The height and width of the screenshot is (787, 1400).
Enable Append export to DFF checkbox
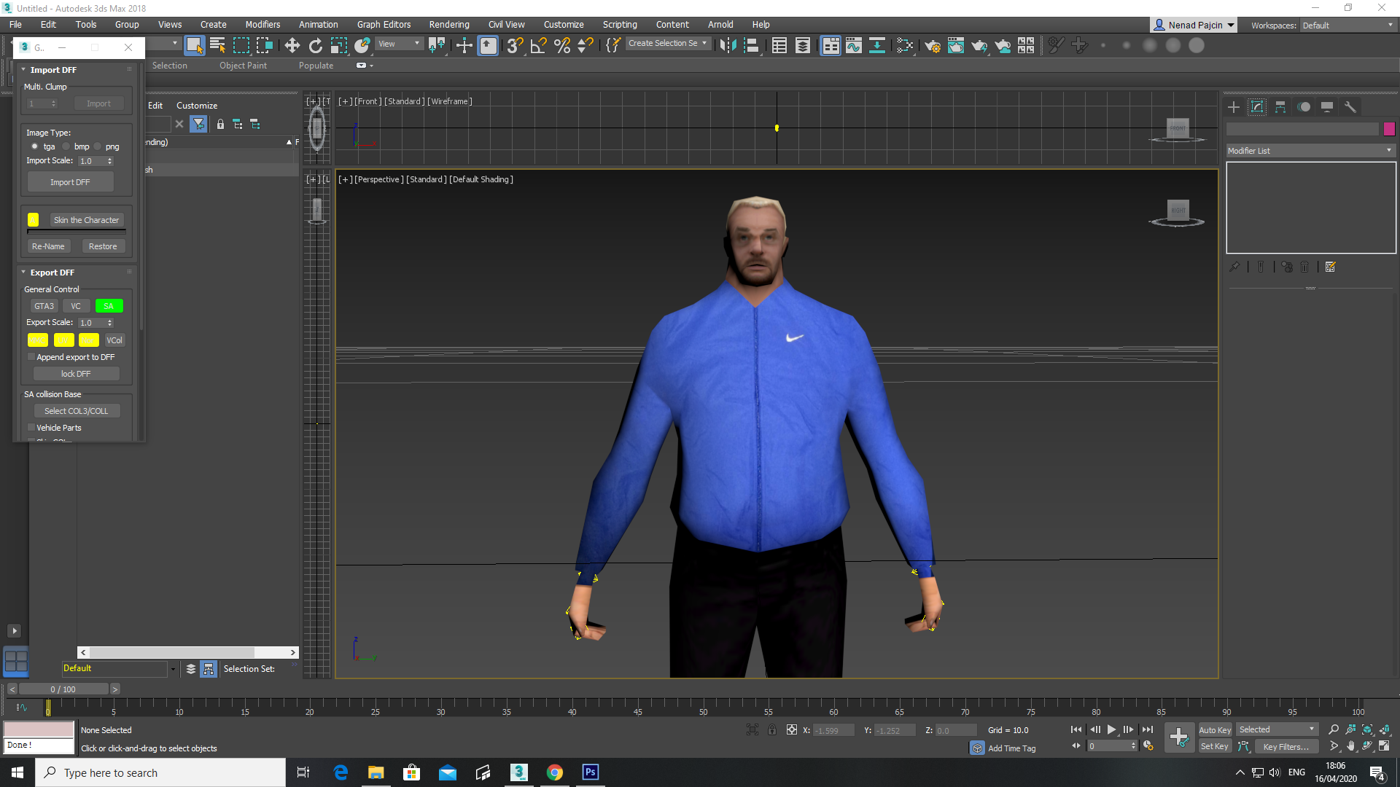point(31,357)
